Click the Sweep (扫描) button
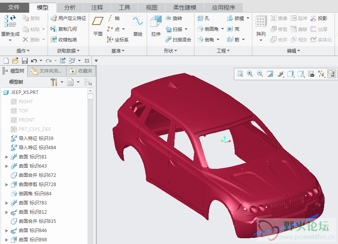 click(174, 29)
